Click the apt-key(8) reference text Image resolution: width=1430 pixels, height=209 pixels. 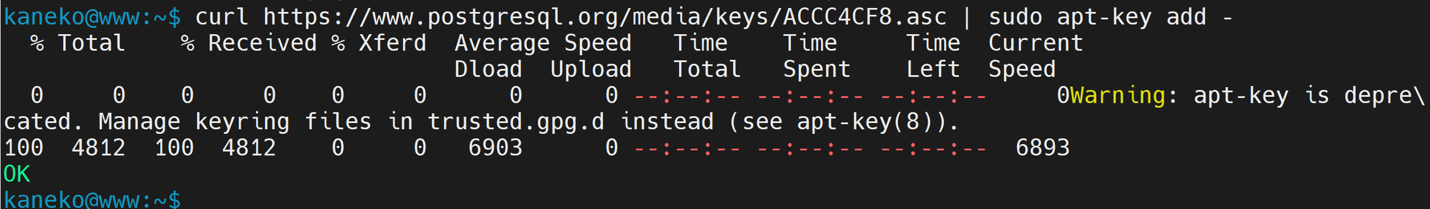(x=865, y=122)
